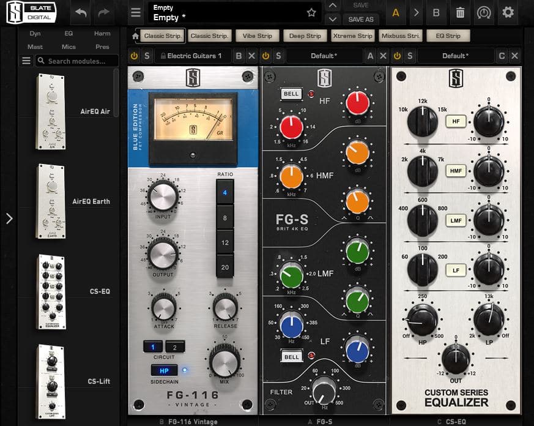Solo the FG-116 module with S button
Screen dimensions: 534x426
pyautogui.click(x=147, y=56)
